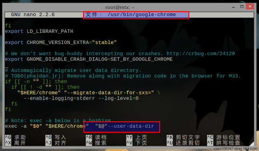This screenshot has height=151, width=259.
Task: Click the ^T 拼写检查 spell check shortcut
Action: 224,143
